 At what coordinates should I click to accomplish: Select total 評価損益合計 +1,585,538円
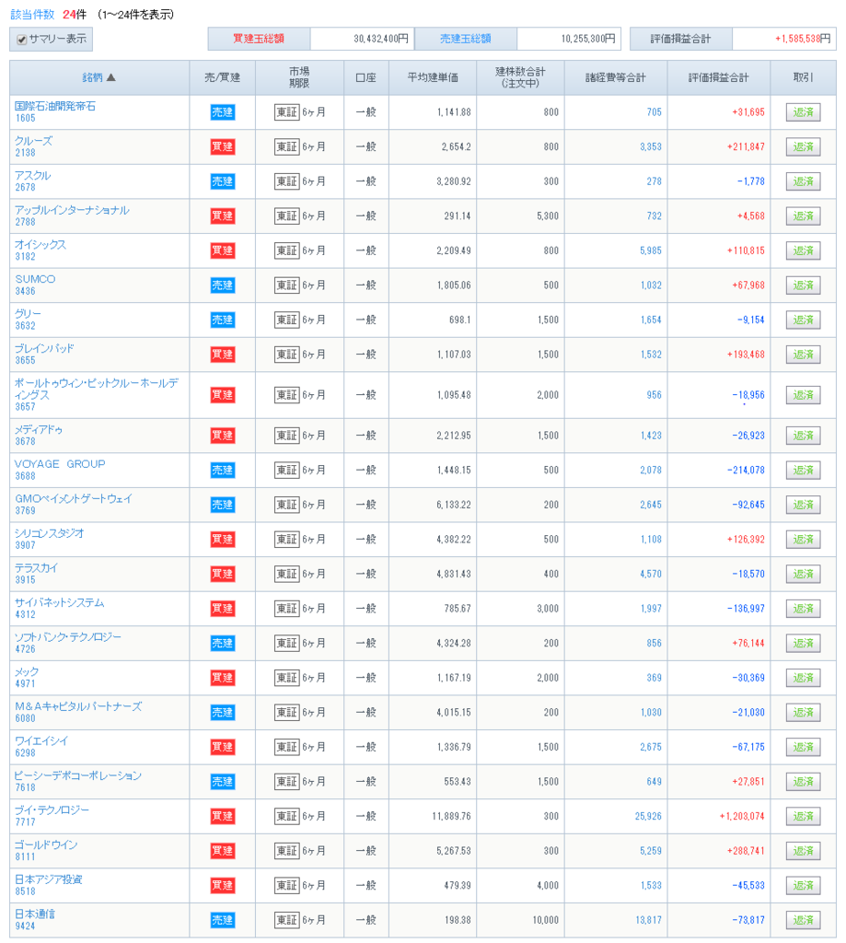(803, 39)
